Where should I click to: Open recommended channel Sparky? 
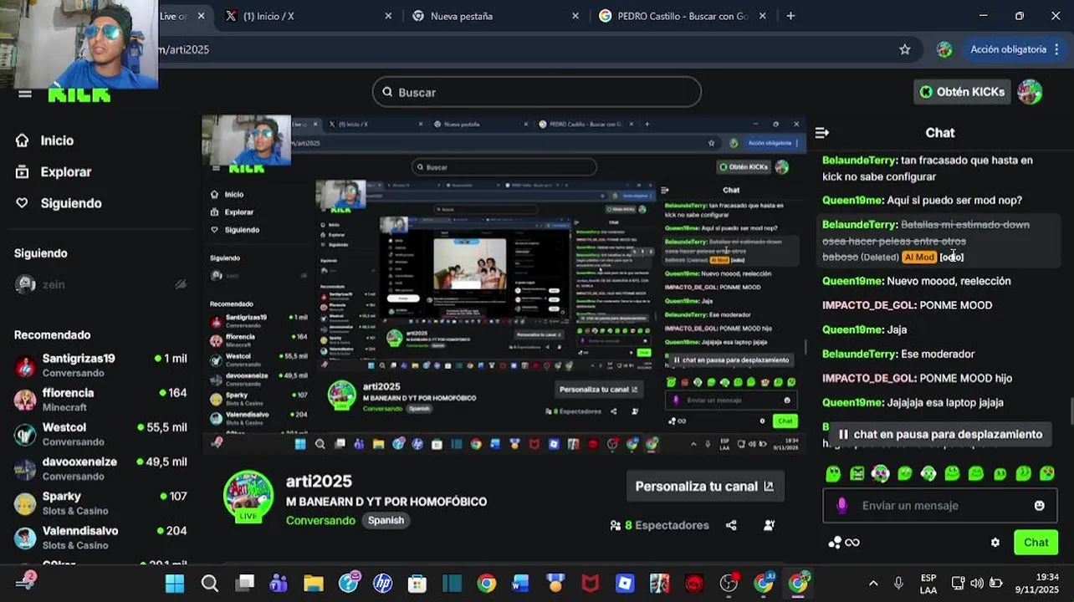point(100,503)
